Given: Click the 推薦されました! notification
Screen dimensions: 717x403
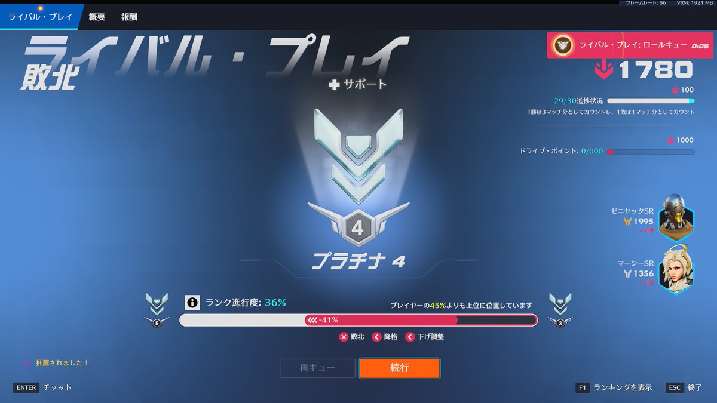Looking at the screenshot, I should point(56,362).
